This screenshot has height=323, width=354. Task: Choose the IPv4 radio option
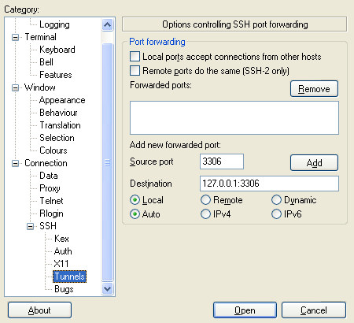tap(205, 214)
